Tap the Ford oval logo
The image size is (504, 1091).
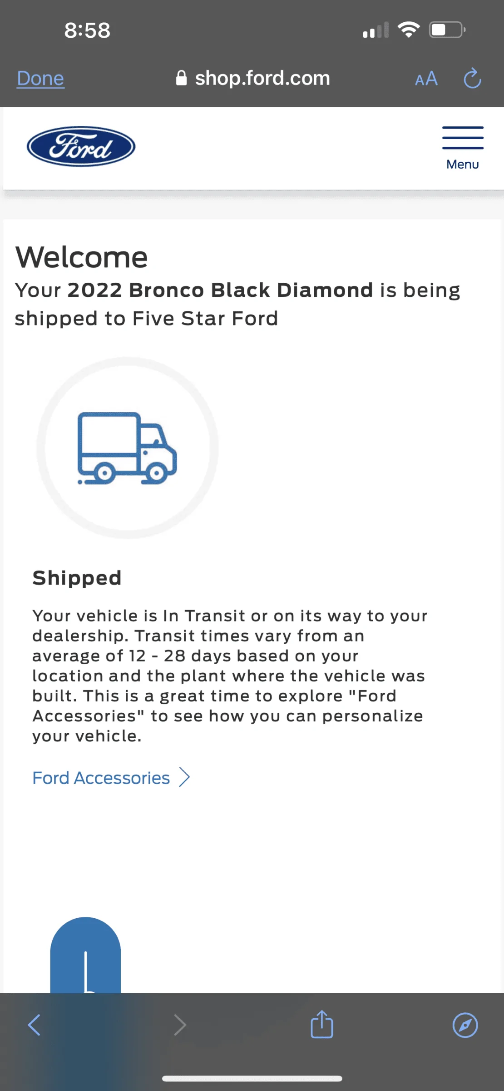(81, 146)
